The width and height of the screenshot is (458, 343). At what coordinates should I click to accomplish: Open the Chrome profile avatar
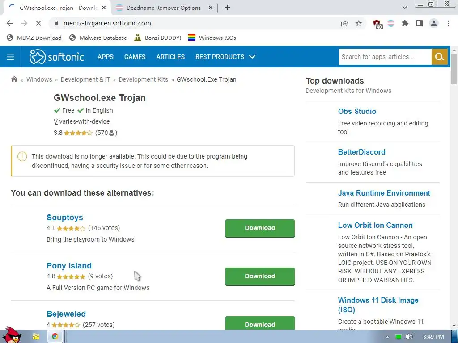pyautogui.click(x=434, y=23)
